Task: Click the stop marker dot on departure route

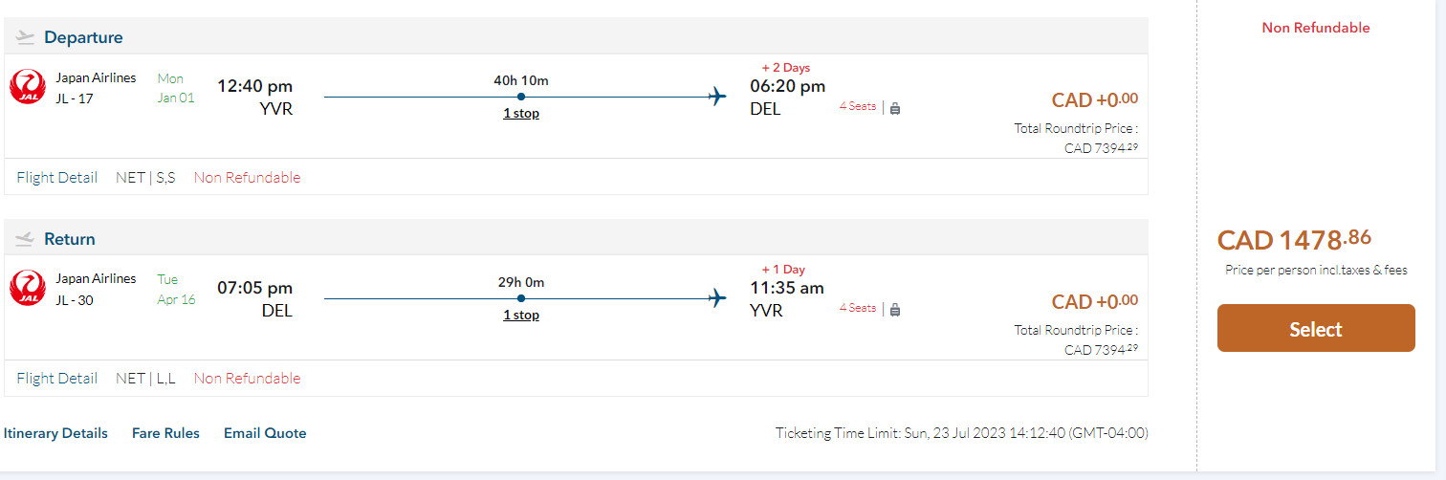Action: click(x=521, y=97)
